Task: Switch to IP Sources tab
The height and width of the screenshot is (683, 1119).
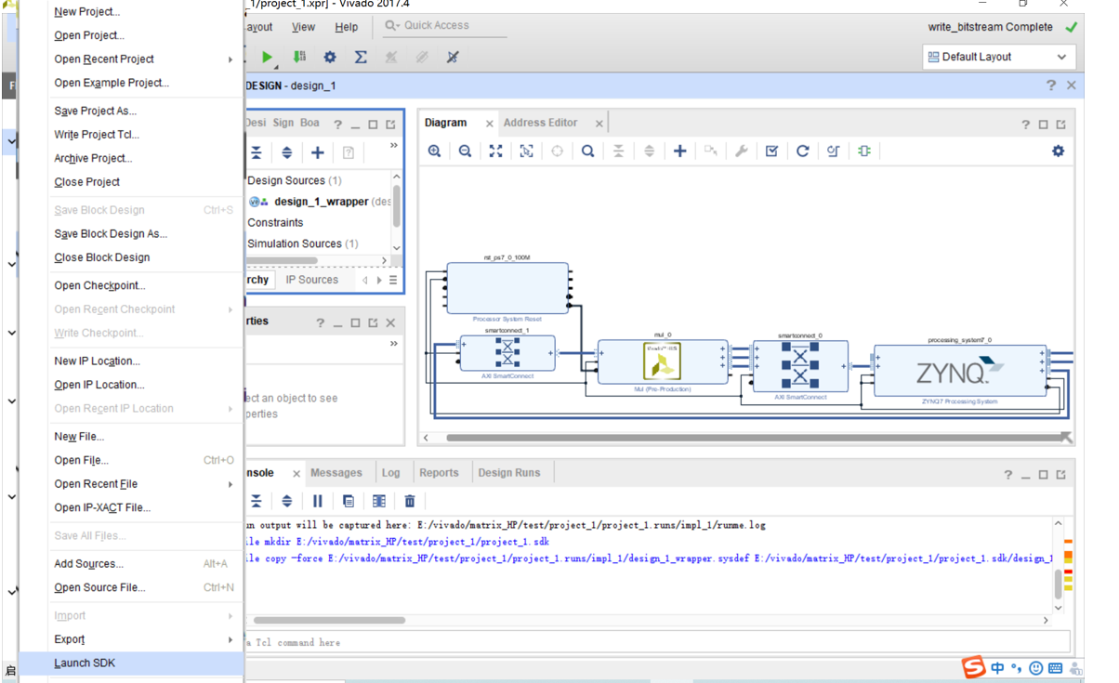Action: click(x=311, y=280)
